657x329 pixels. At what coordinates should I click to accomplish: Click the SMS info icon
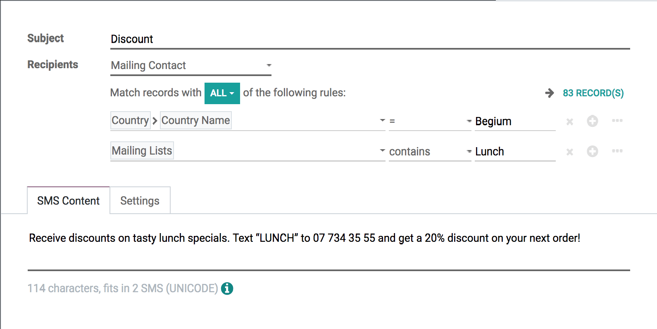[227, 288]
